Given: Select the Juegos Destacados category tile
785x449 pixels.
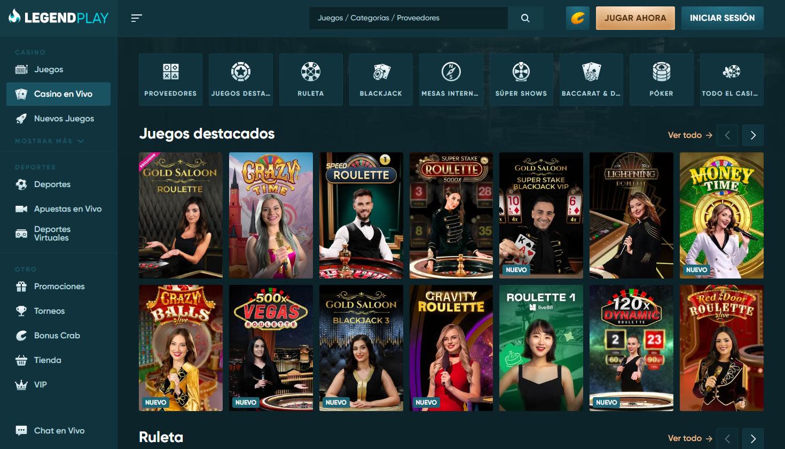Looking at the screenshot, I should coord(241,80).
